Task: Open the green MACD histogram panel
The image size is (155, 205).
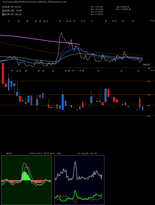Action: tap(26, 180)
